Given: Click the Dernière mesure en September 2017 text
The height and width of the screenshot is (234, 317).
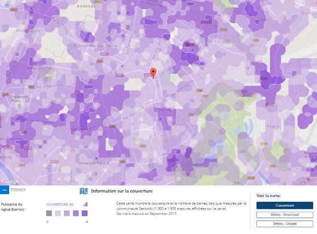Looking at the screenshot, I should tap(147, 213).
